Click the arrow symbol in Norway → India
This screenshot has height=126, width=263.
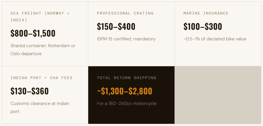click(68, 13)
